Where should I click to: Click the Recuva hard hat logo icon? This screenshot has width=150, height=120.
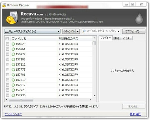point(12,18)
